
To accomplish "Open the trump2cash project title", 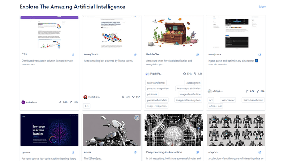I will coord(91,55).
